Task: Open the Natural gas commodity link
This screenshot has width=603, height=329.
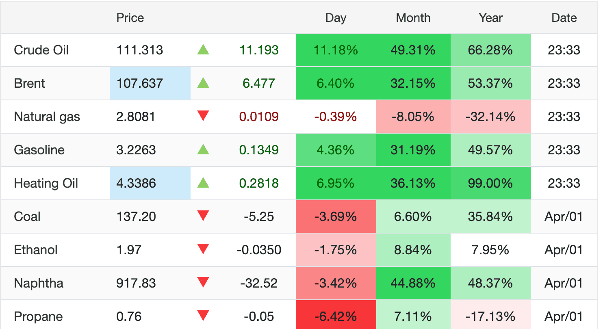Action: [x=47, y=117]
